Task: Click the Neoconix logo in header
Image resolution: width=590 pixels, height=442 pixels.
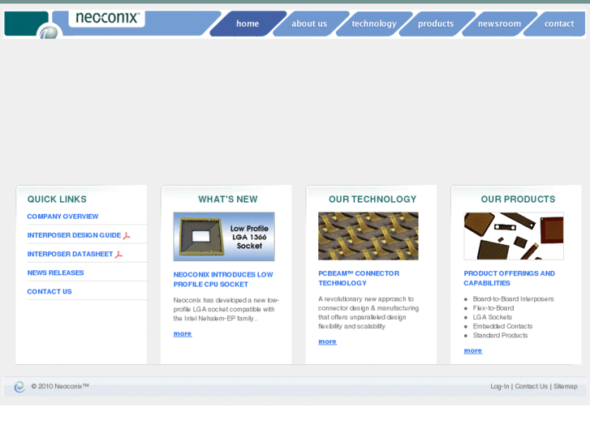Action: (107, 18)
